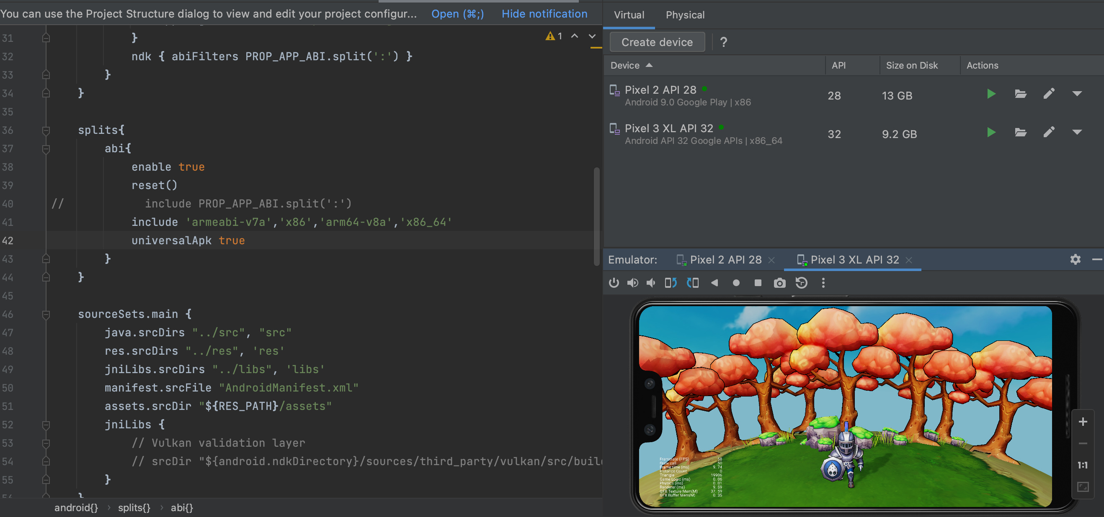The width and height of the screenshot is (1104, 517).
Task: Open Pixel 2 API 28 folder on disk
Action: click(1020, 94)
